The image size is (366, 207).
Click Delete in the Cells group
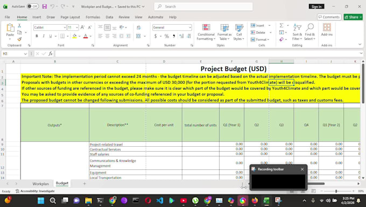coord(258,32)
